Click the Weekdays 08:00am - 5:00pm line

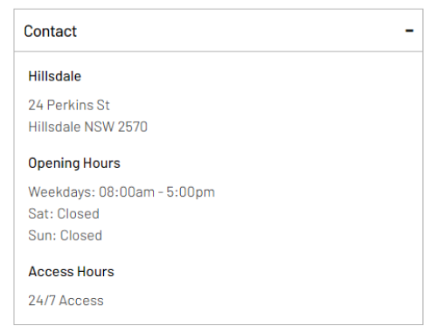121,192
